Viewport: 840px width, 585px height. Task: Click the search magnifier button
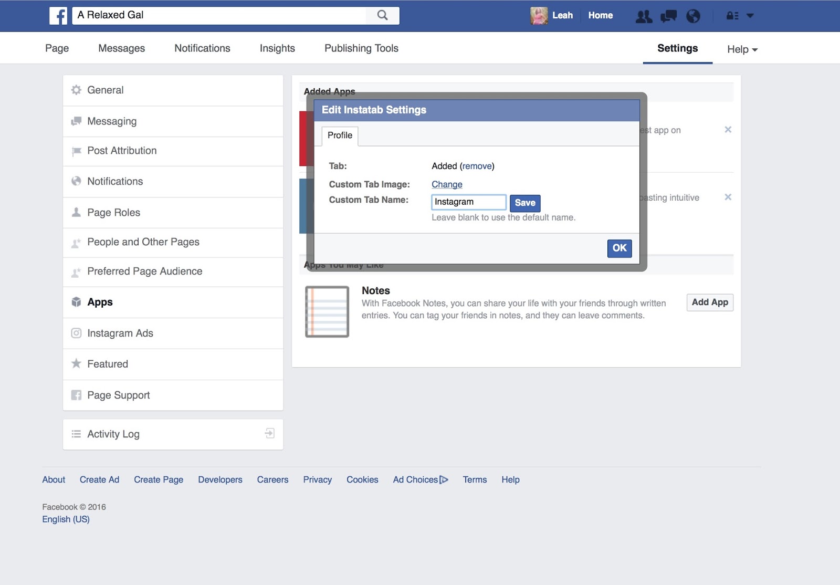click(x=383, y=15)
